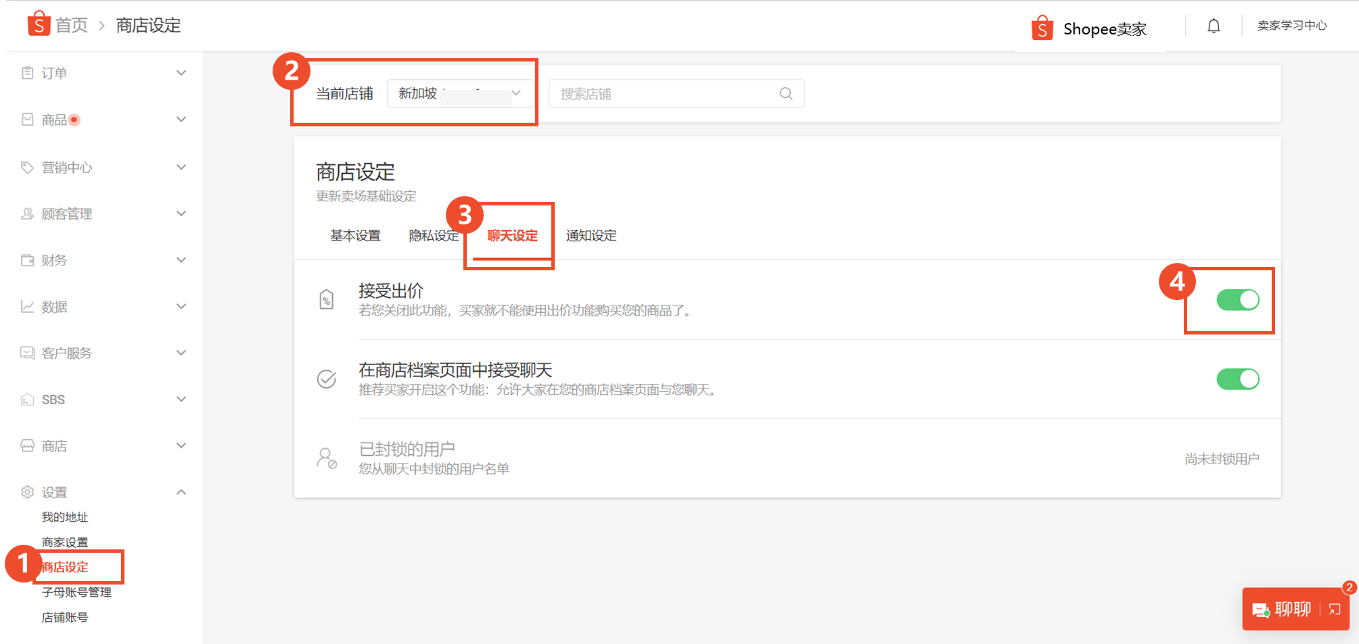Expand the 订单 menu chevron

click(181, 73)
